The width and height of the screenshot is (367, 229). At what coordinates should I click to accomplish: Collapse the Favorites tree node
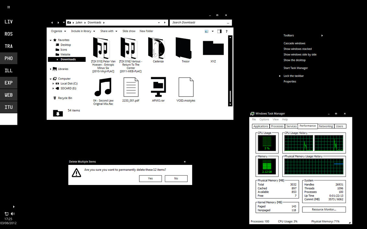click(x=51, y=40)
